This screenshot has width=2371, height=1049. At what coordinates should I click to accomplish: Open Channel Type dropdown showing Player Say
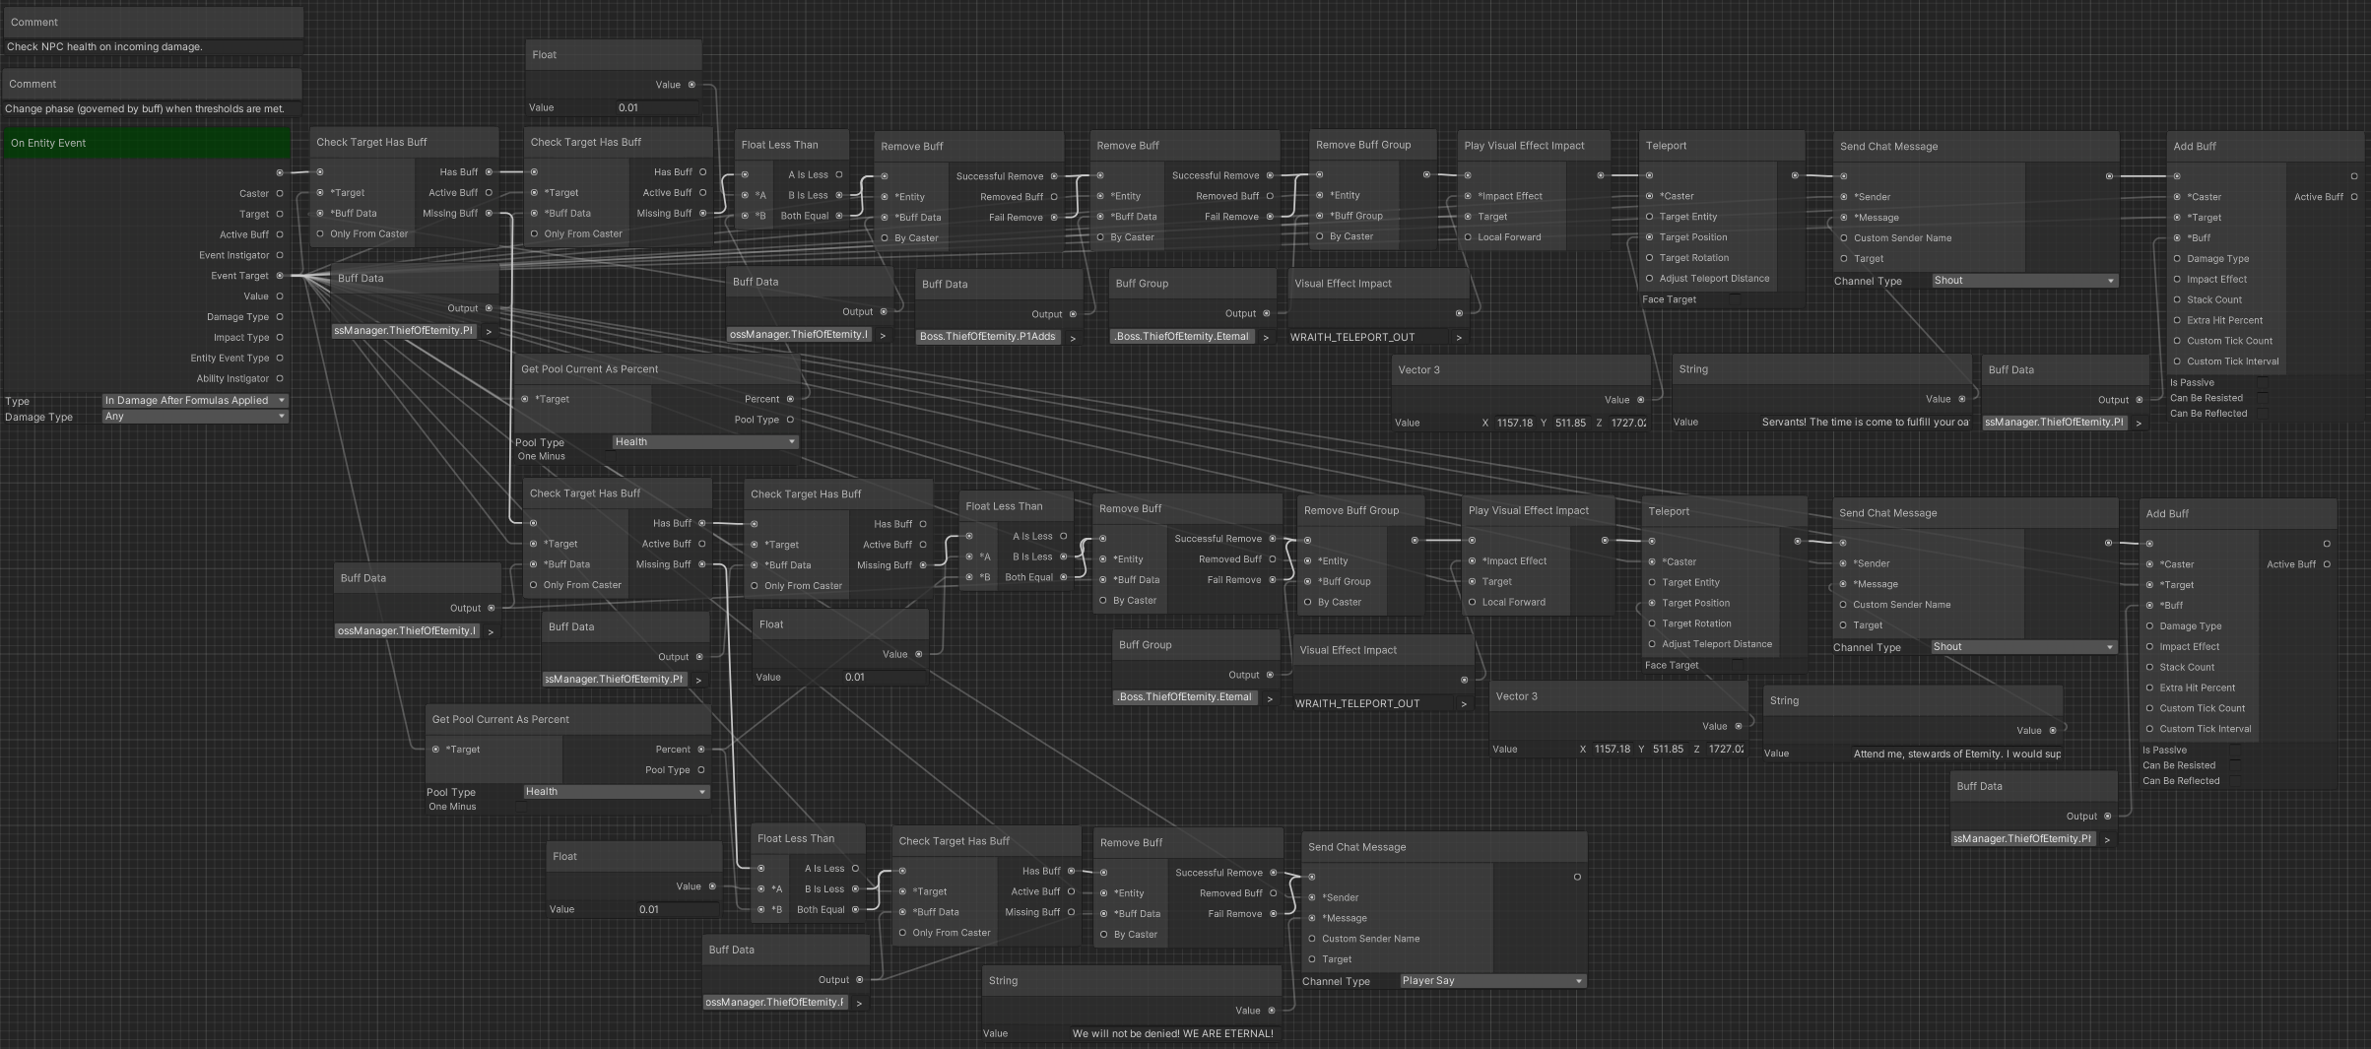(1491, 981)
